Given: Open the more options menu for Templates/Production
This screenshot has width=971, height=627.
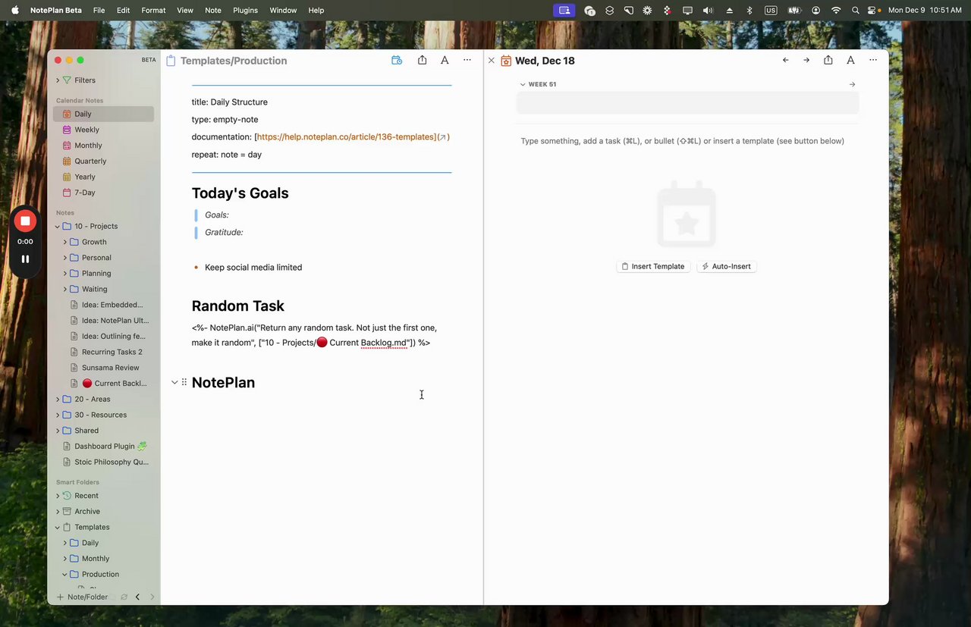Looking at the screenshot, I should [467, 60].
